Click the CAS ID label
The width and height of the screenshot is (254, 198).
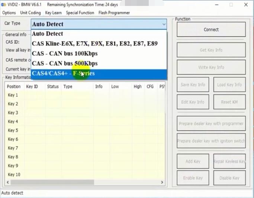(x=13, y=42)
